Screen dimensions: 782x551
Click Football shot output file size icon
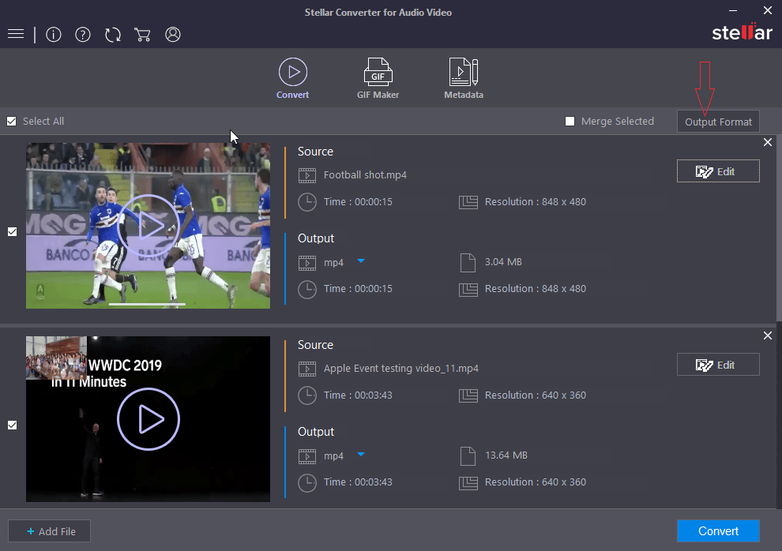tap(468, 263)
